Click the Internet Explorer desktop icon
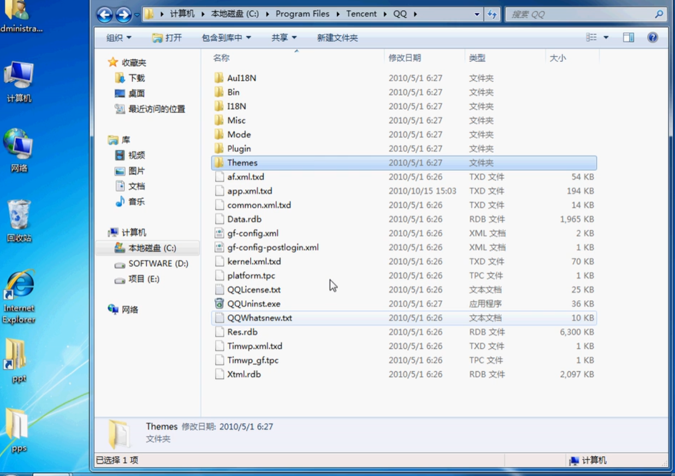The height and width of the screenshot is (476, 675). point(20,285)
